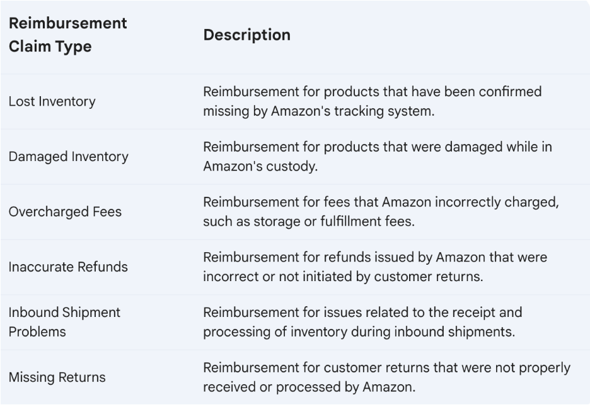The image size is (590, 405).
Task: Click the phrase "Amazon's custody"
Action: 259,166
